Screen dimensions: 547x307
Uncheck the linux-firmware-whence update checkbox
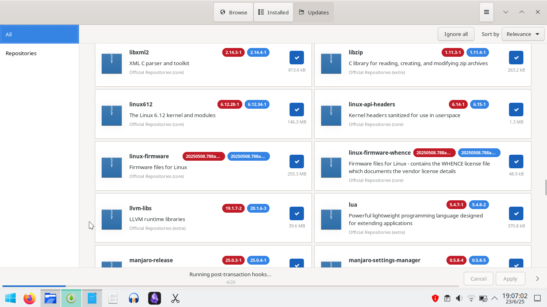[516, 161]
